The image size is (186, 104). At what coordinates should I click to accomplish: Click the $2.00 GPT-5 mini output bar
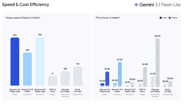tap(145, 76)
